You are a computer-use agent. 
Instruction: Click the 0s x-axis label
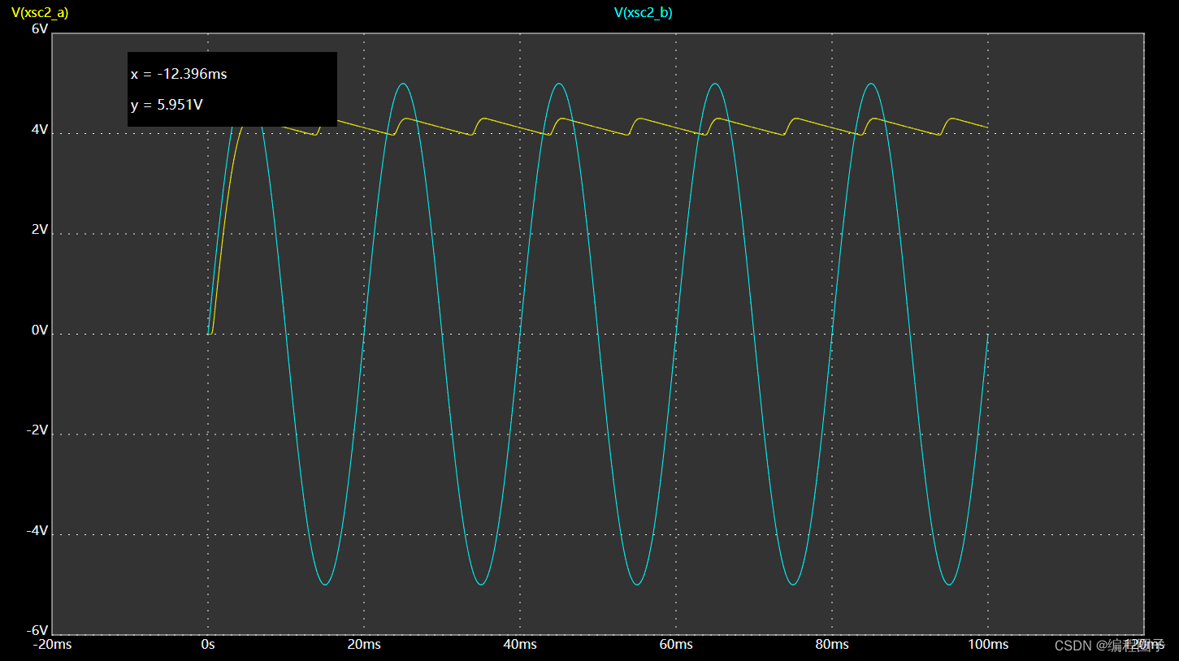tap(208, 645)
